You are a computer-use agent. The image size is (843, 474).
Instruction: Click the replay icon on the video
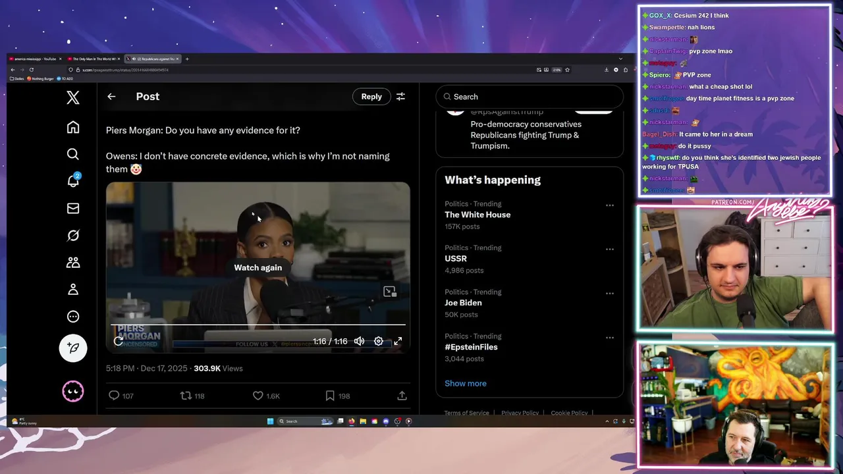coord(119,341)
